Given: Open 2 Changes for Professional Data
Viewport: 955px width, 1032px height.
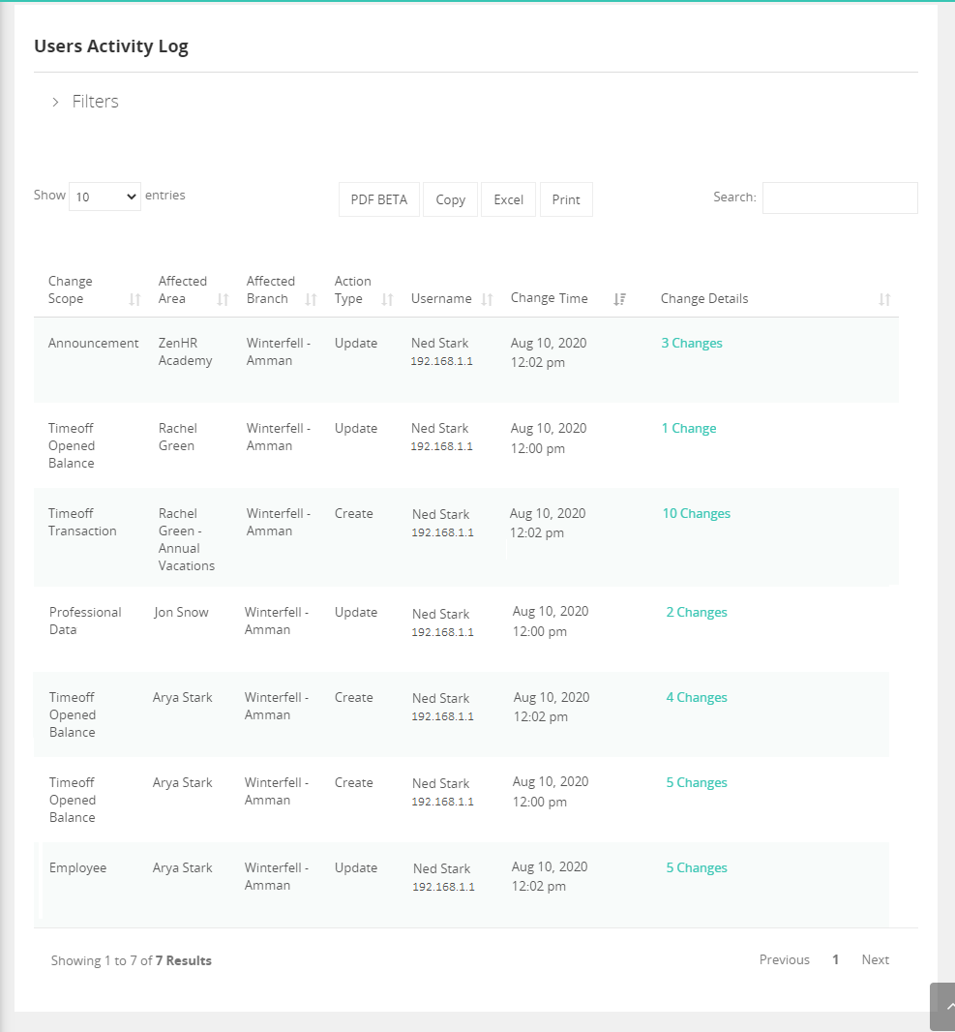Looking at the screenshot, I should (x=697, y=613).
